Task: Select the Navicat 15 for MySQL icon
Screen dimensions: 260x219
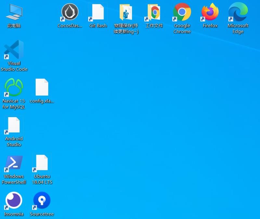Action: click(x=14, y=87)
